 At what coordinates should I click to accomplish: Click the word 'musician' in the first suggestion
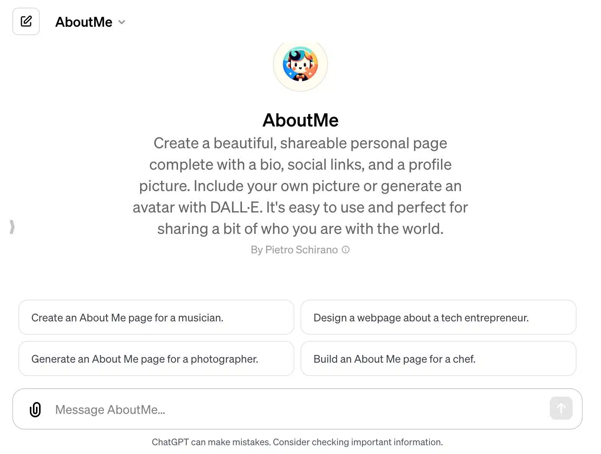pos(201,318)
